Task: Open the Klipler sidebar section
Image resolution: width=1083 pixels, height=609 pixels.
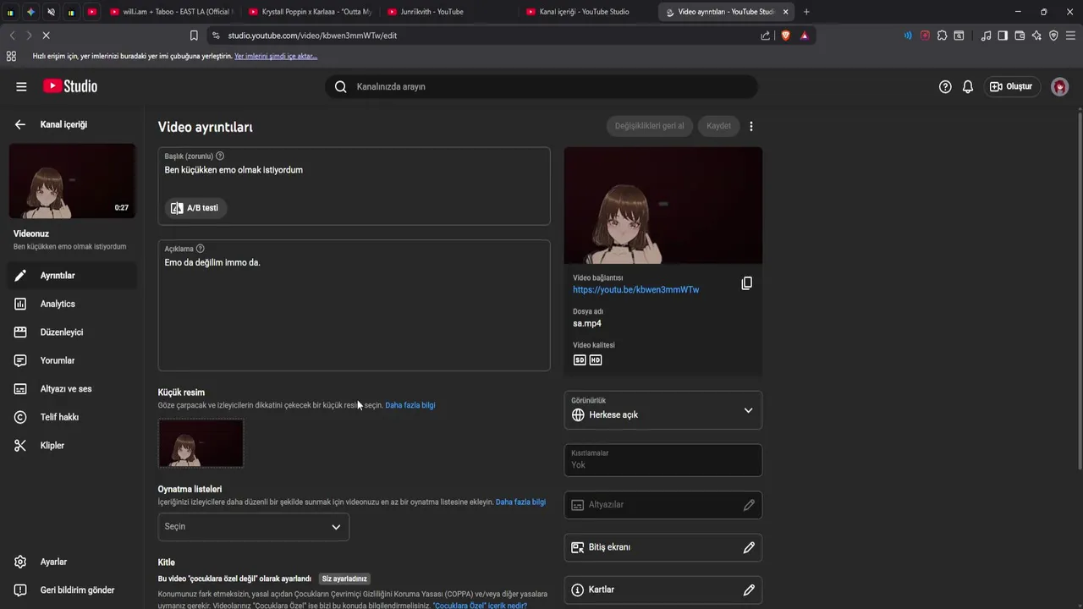Action: click(72, 446)
